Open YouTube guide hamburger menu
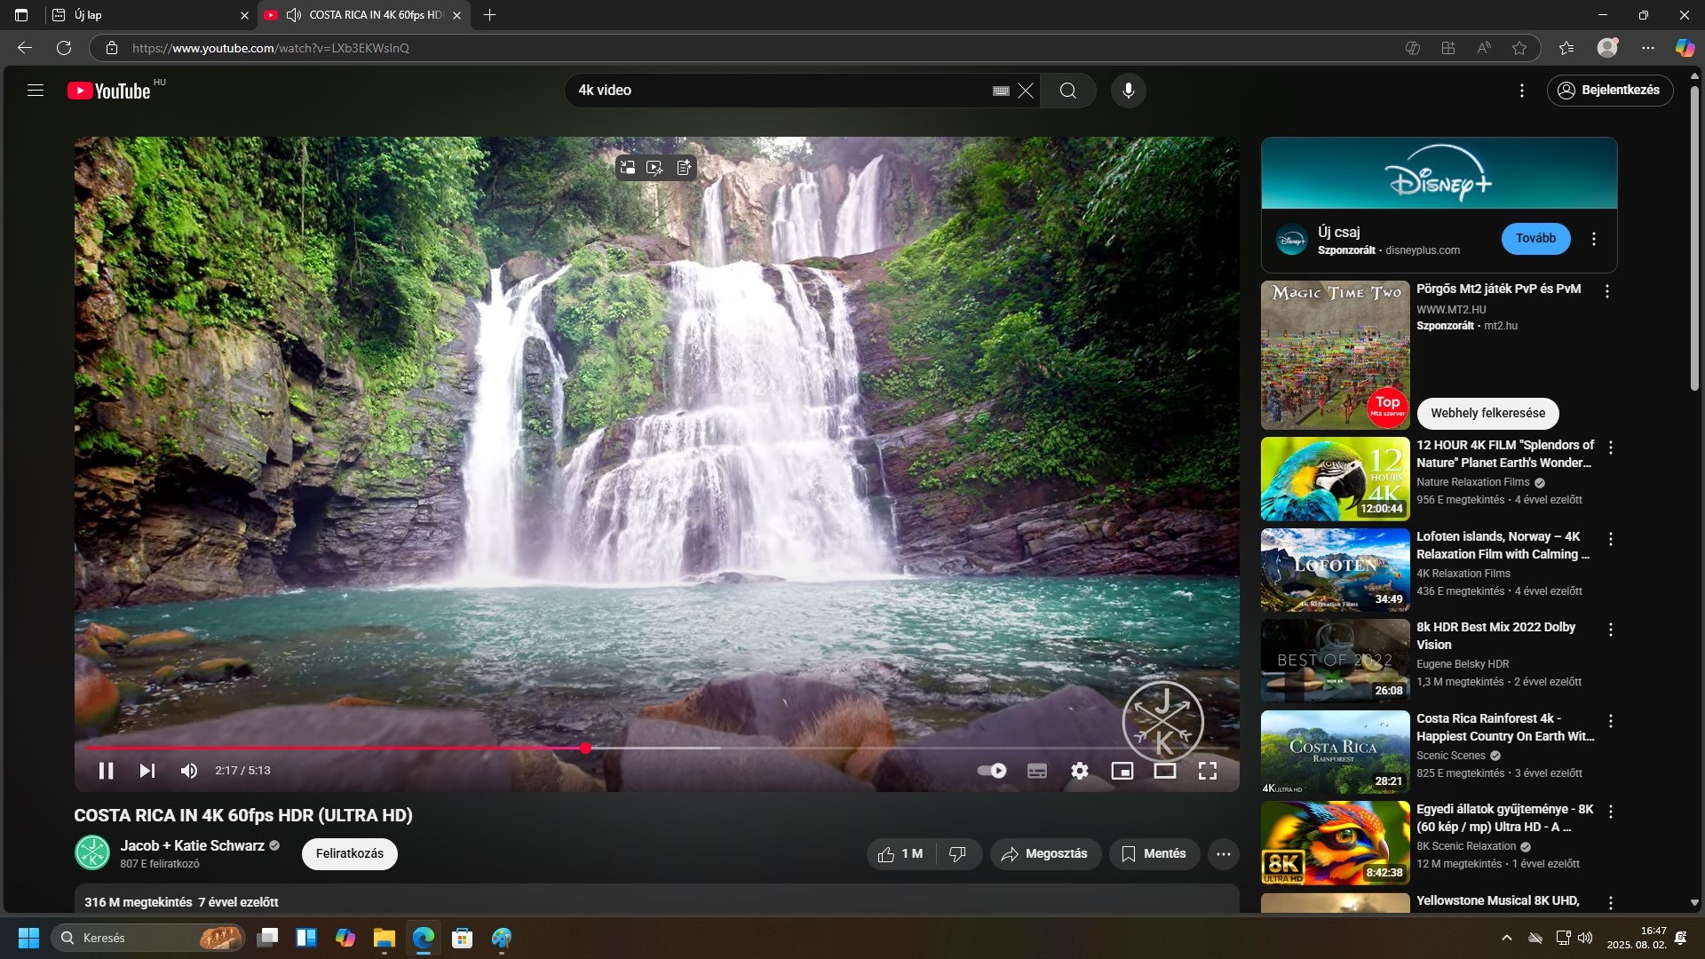 tap(36, 91)
